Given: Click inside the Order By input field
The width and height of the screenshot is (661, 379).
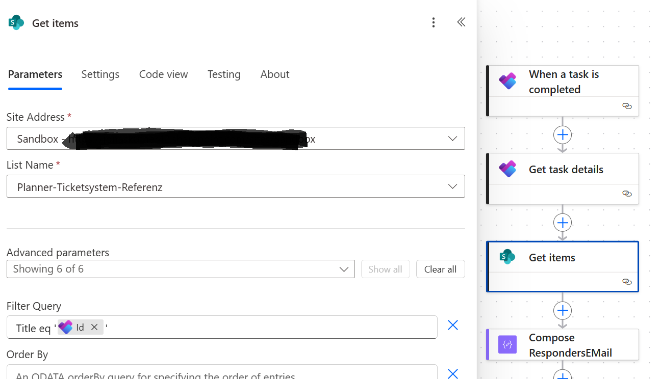Looking at the screenshot, I should tap(221, 373).
